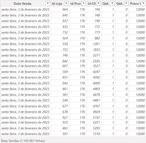Open the Id Loja column filter dropdown
This screenshot has height=143, width=146.
[66, 4]
